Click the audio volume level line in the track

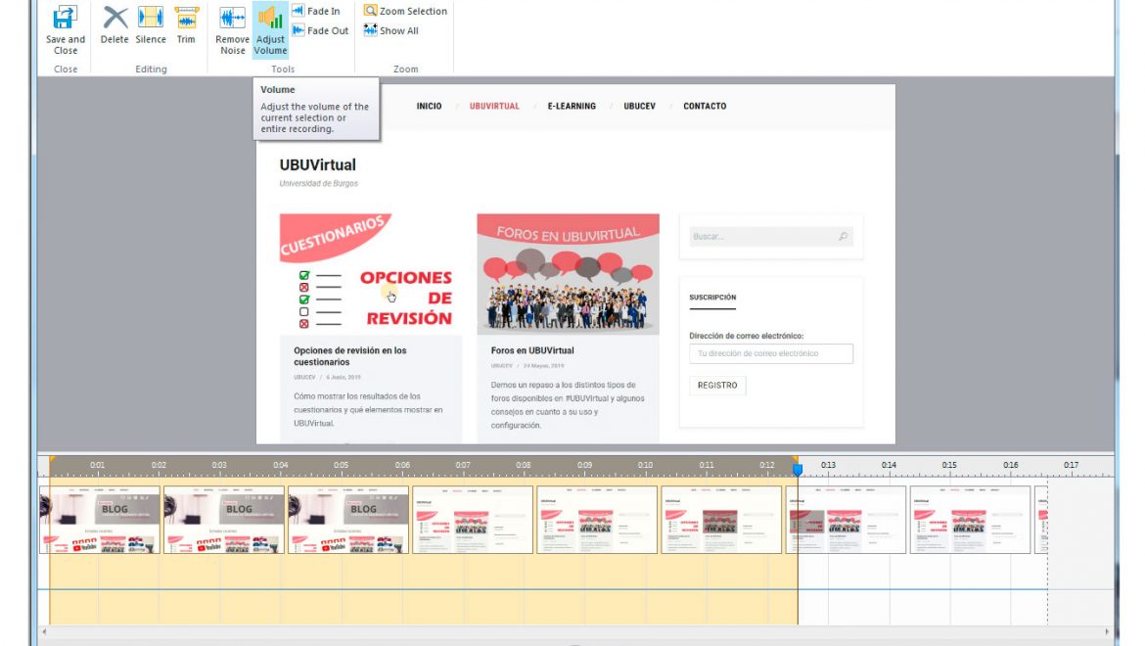tap(543, 589)
